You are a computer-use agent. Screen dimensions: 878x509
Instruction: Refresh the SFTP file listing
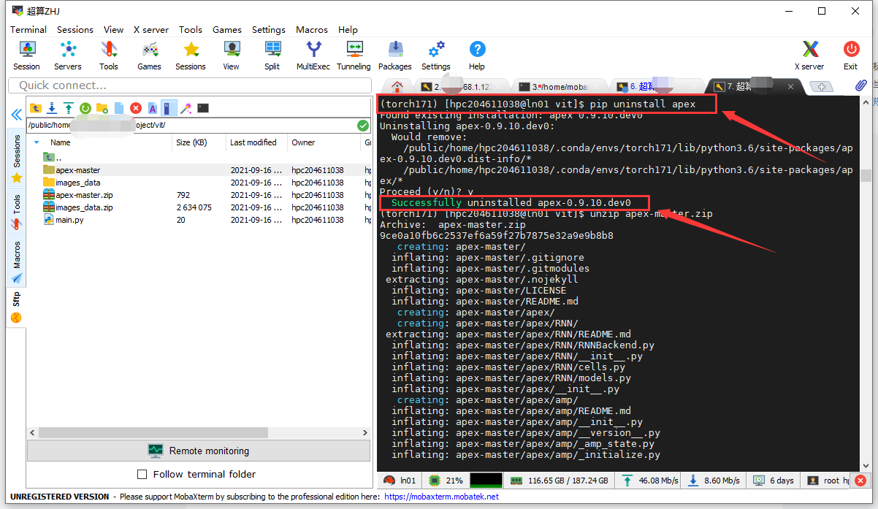tap(85, 108)
